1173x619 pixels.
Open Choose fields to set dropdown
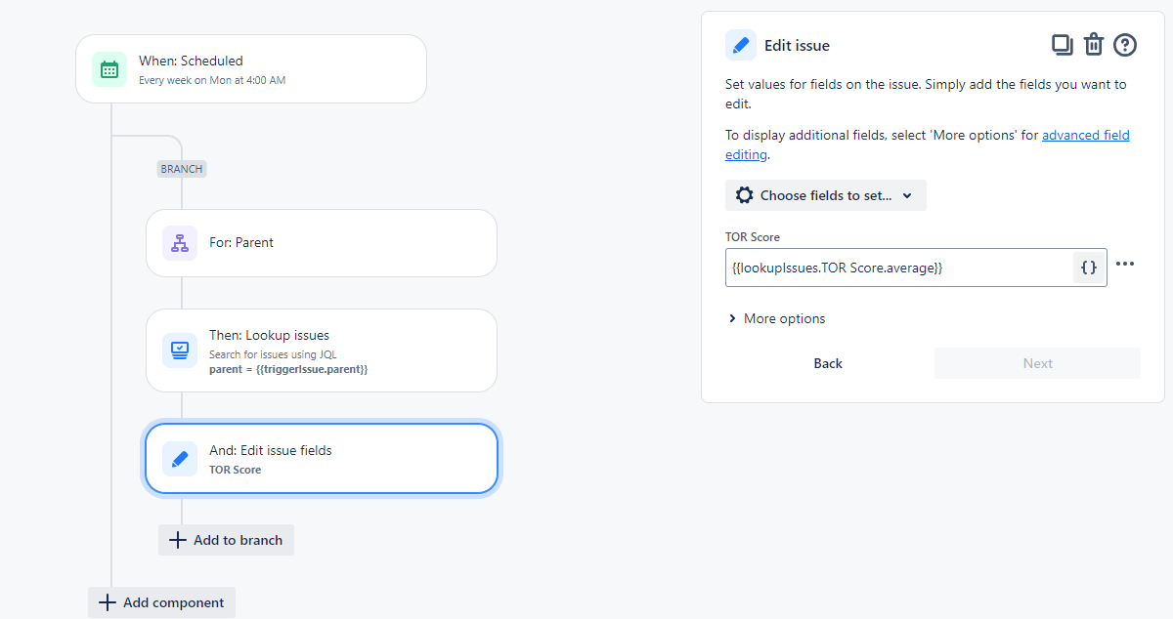click(x=826, y=195)
